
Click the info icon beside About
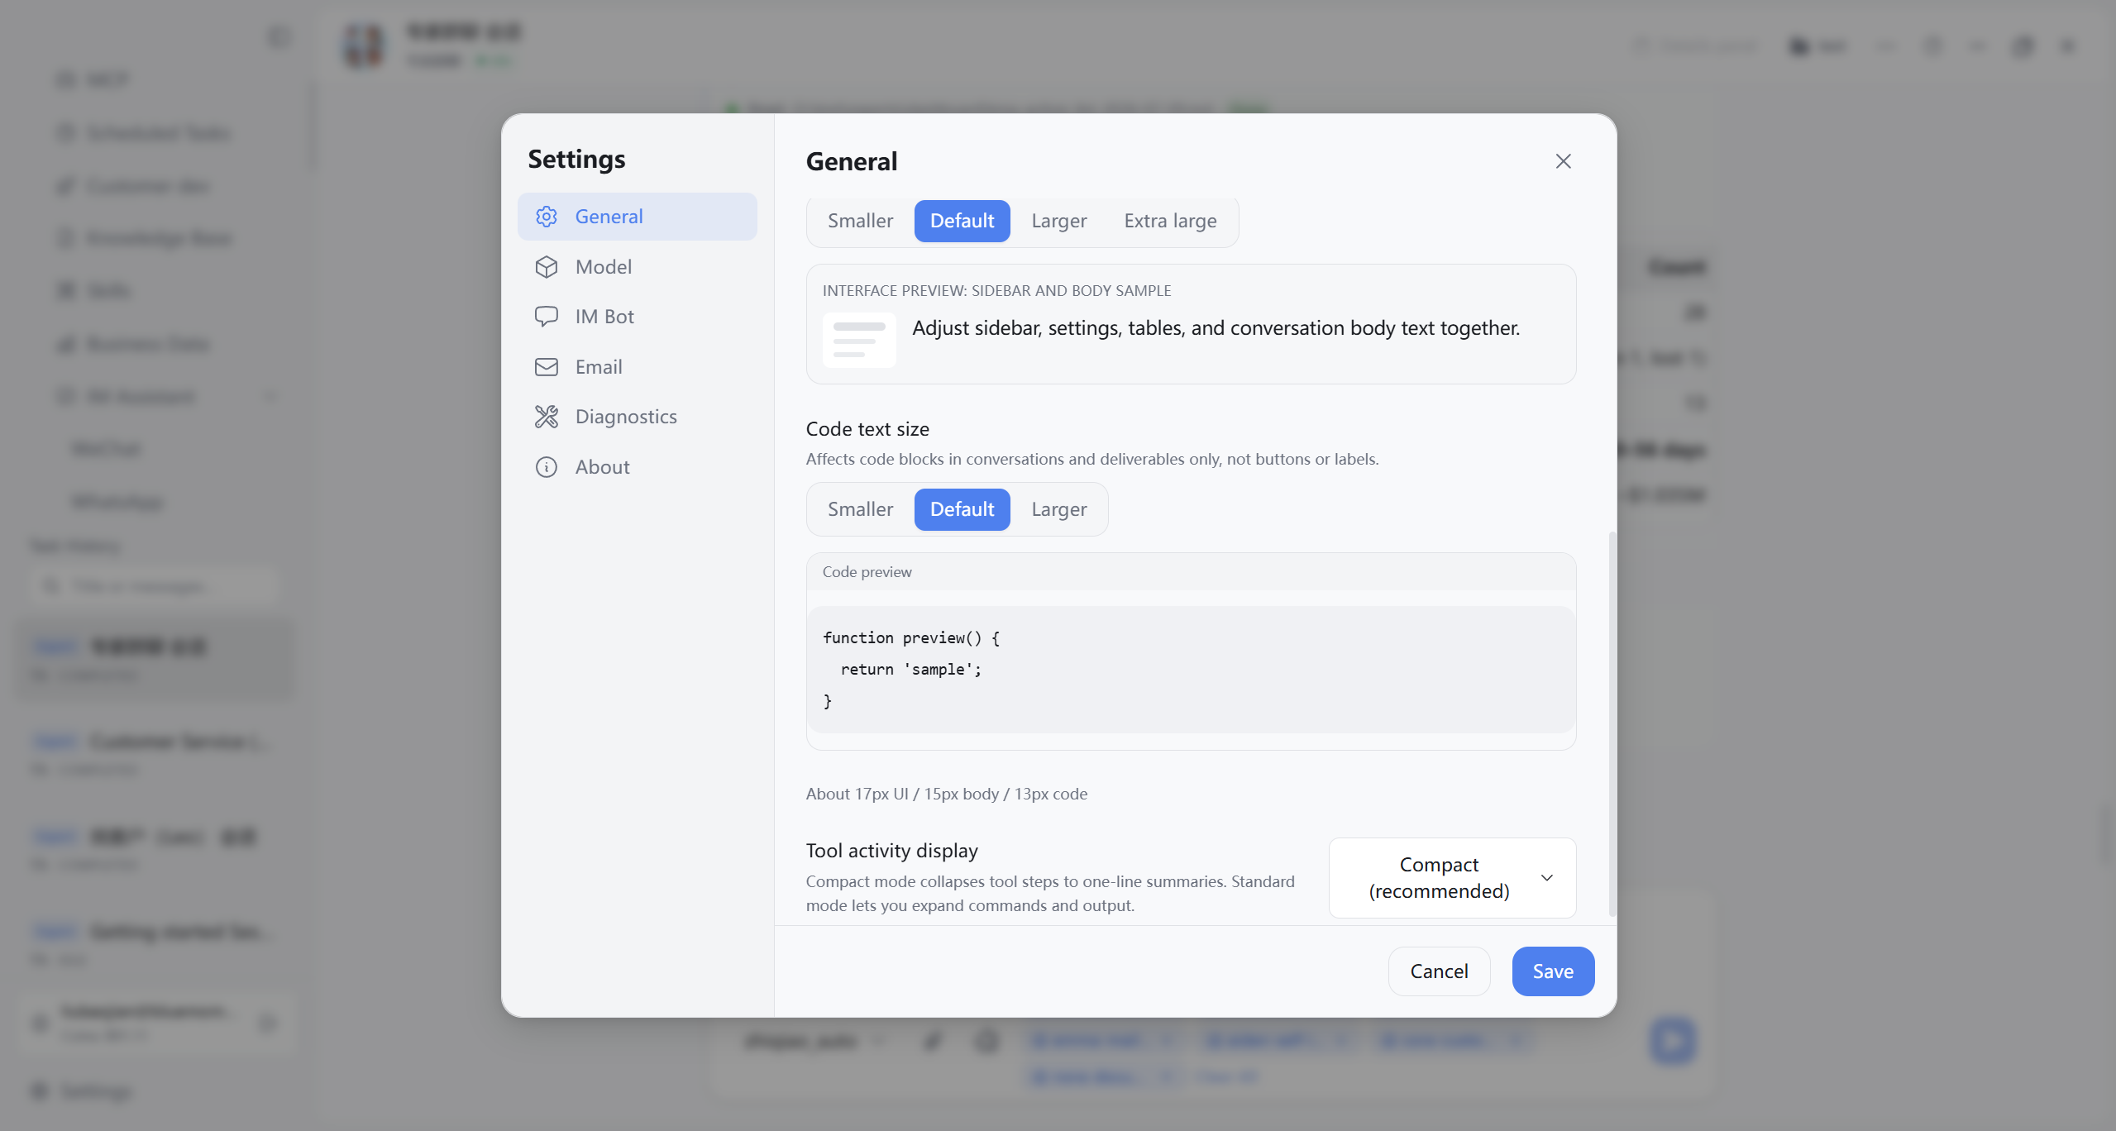pyautogui.click(x=547, y=467)
